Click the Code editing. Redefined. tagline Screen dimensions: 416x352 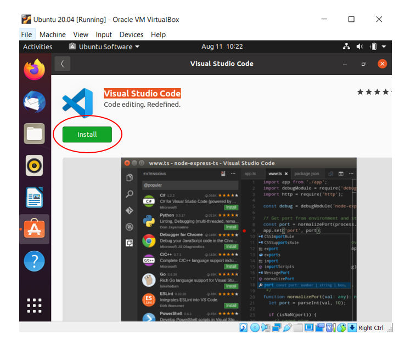click(142, 105)
